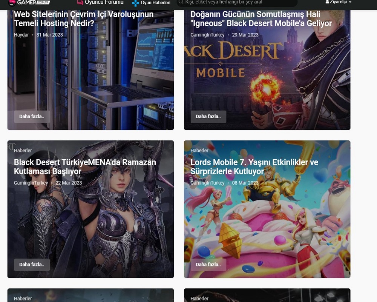
Task: Open Black Desert TürkiyeMENA Ramazan article title
Action: point(85,166)
